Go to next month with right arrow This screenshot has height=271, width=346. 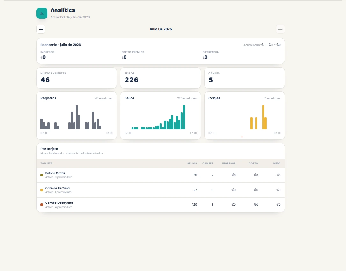[x=280, y=29]
